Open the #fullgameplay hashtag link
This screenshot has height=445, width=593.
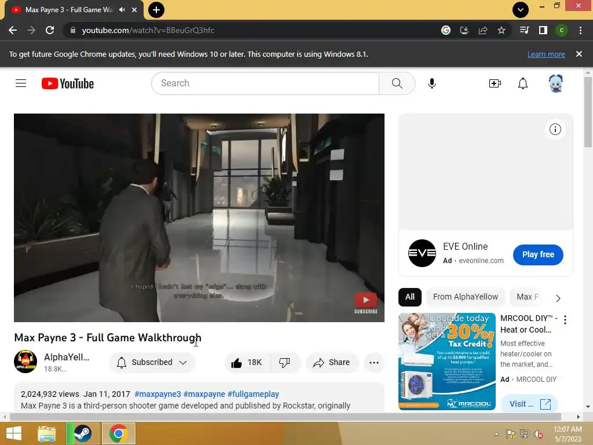[x=254, y=394]
